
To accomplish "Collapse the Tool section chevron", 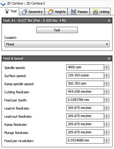I will click(109, 21).
